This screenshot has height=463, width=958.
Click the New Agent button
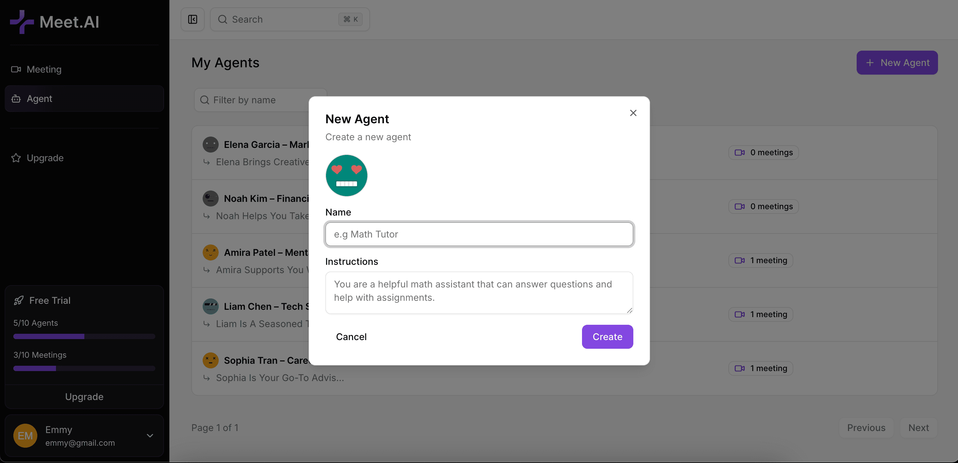(x=897, y=62)
